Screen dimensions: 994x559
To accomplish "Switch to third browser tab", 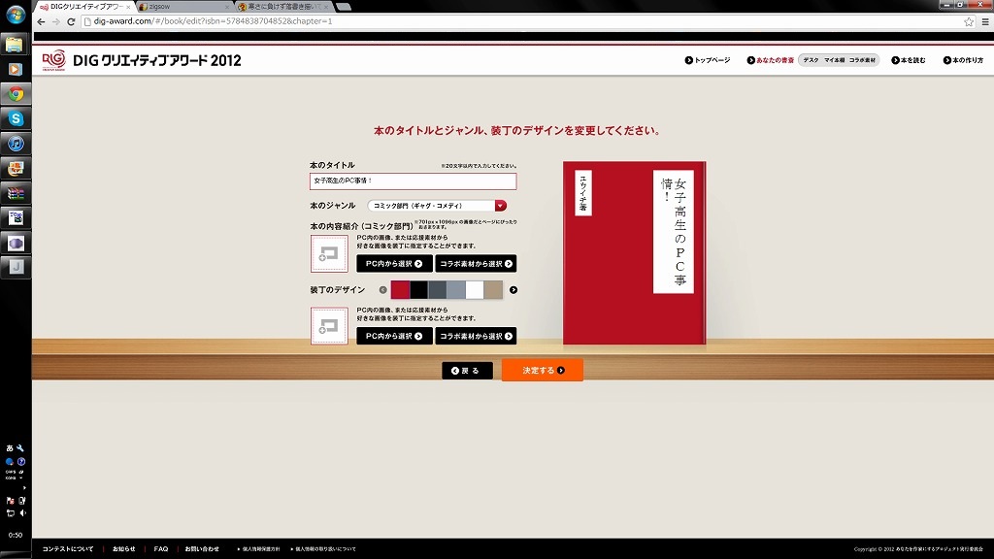I will pyautogui.click(x=283, y=7).
